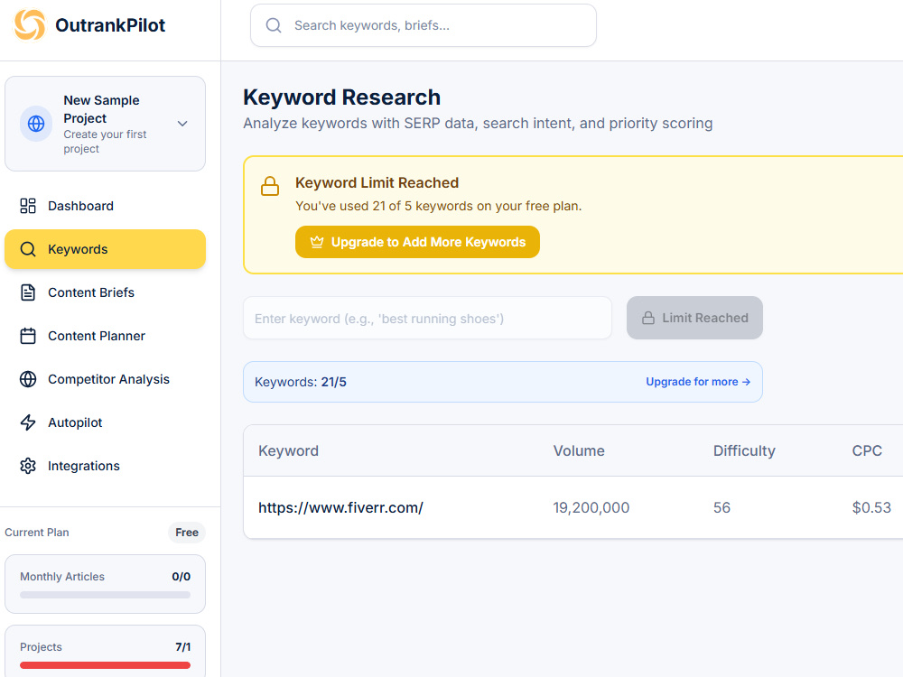Click the lock icon in Keyword Limit banner
The image size is (903, 677).
click(269, 186)
